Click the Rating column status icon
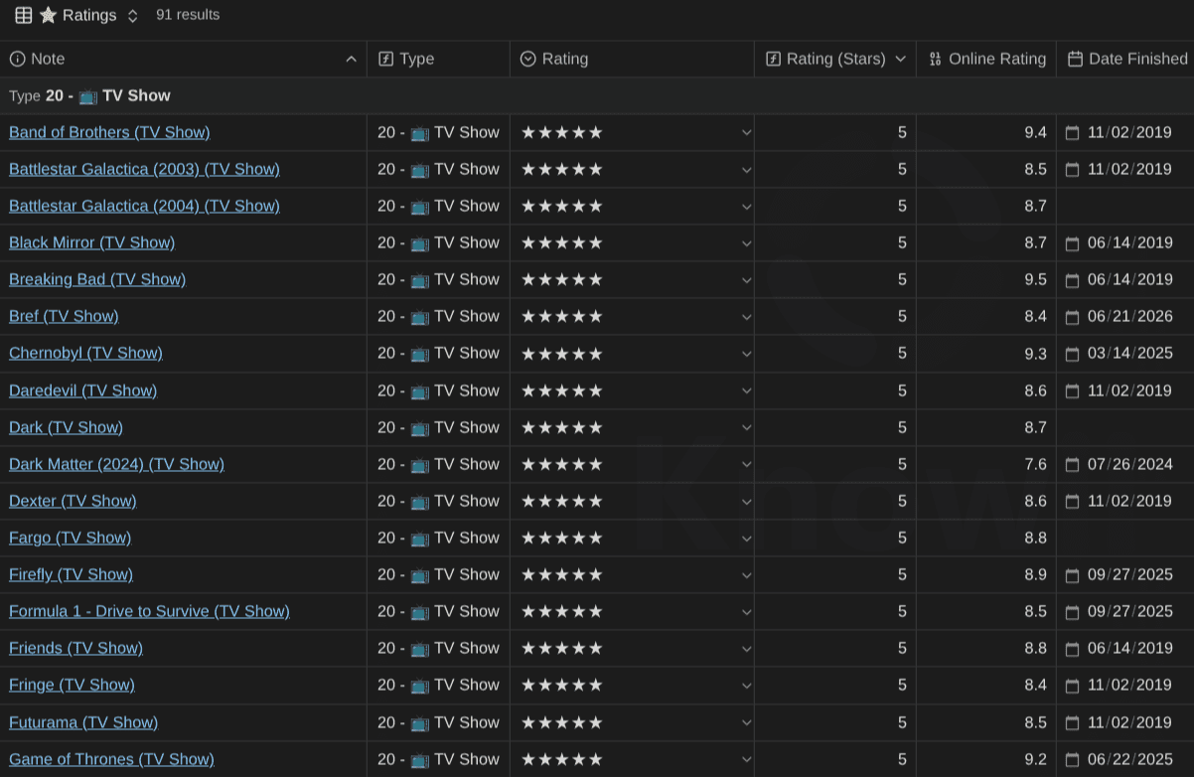The width and height of the screenshot is (1194, 777). tap(528, 59)
